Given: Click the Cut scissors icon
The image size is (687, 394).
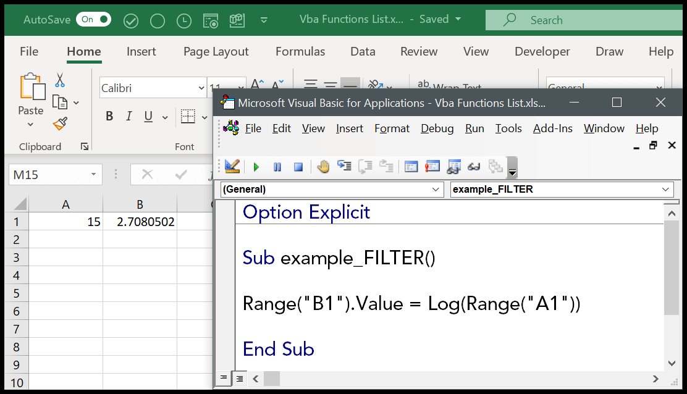Looking at the screenshot, I should pyautogui.click(x=60, y=80).
